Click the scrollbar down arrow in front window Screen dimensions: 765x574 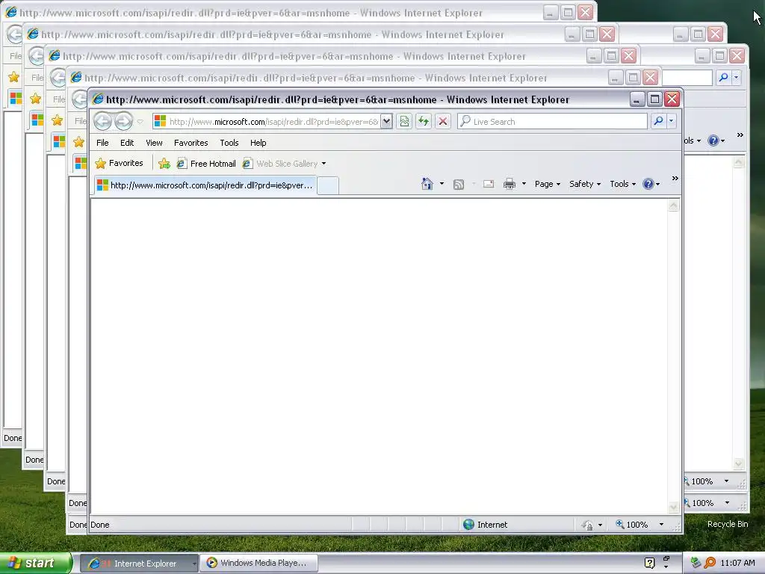tap(673, 507)
